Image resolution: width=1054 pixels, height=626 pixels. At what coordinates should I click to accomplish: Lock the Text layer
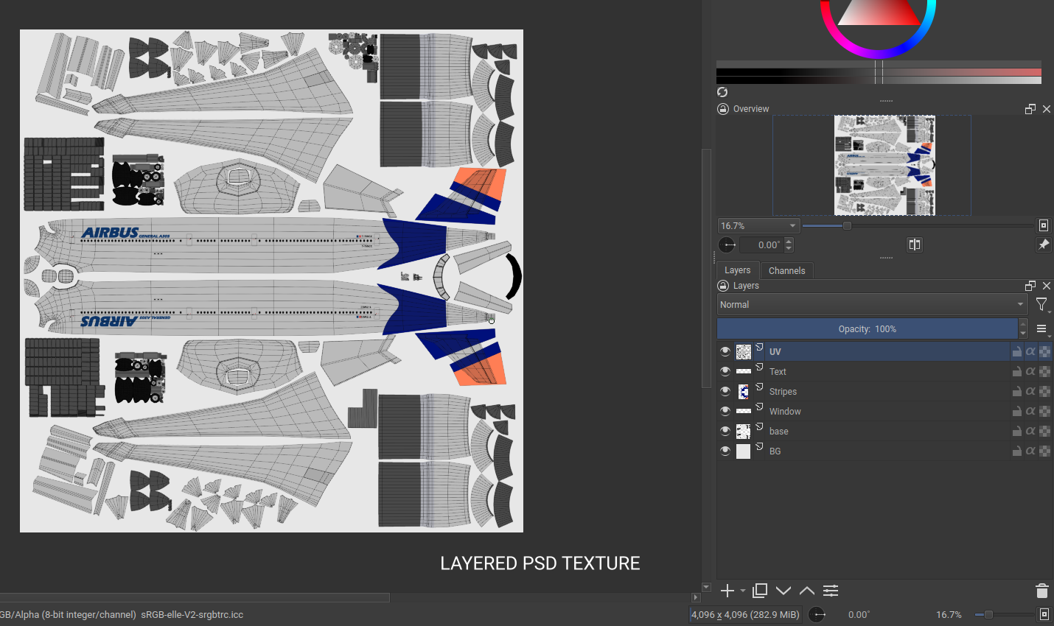pos(1016,372)
